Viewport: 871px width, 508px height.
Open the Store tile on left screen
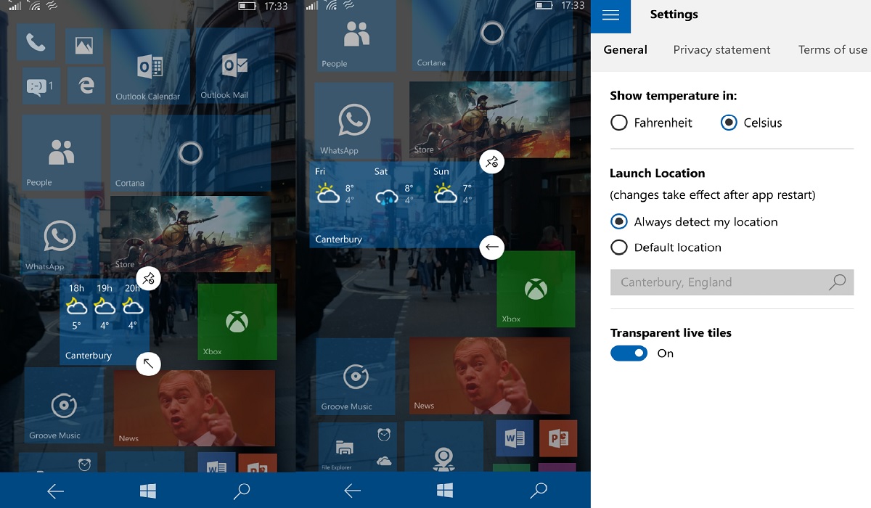(x=190, y=234)
